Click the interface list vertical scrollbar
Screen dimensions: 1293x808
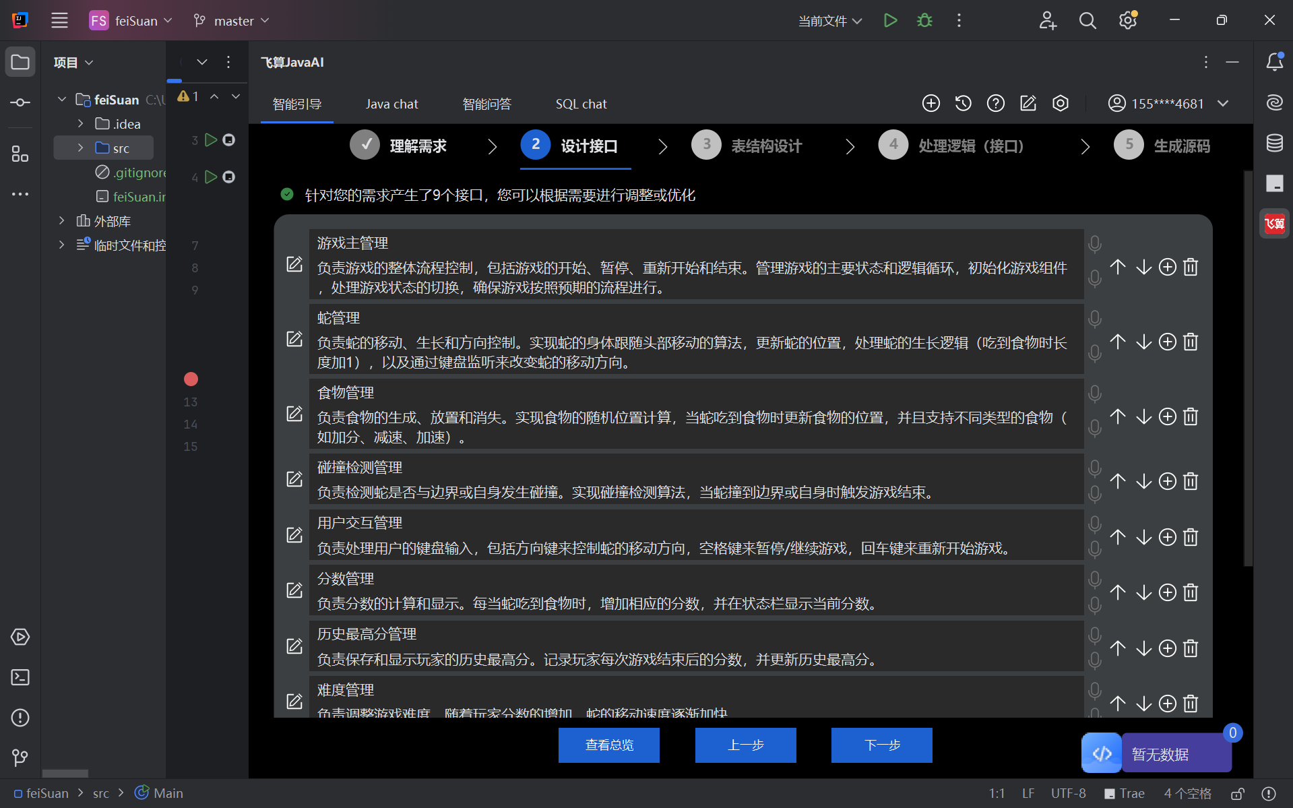click(x=1248, y=367)
